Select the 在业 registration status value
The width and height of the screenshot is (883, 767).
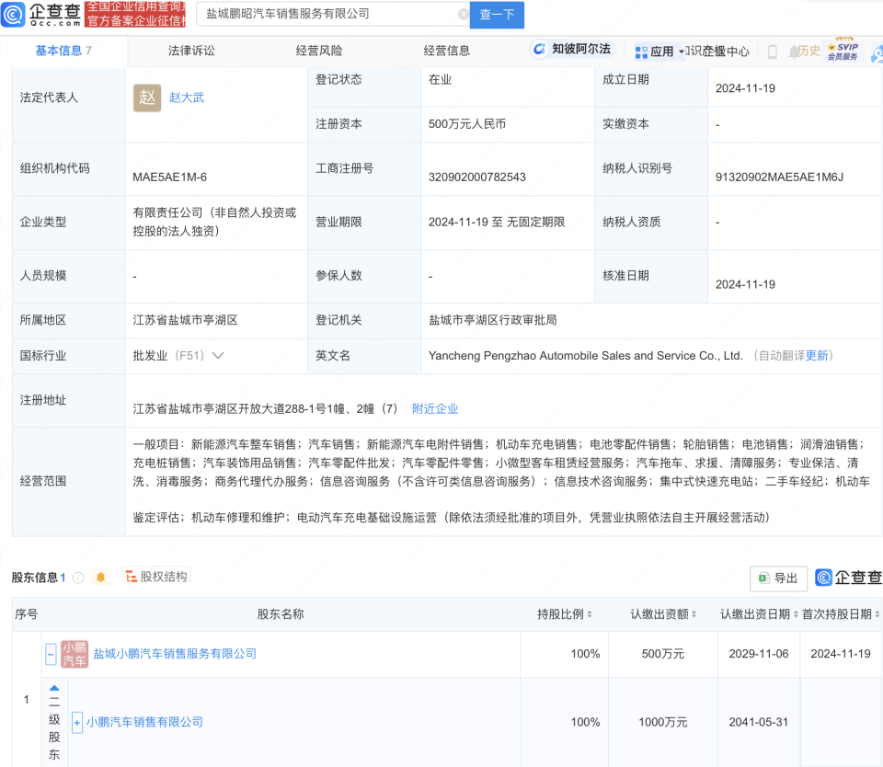click(x=440, y=80)
